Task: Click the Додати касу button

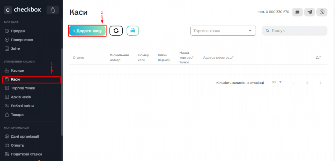Action: (87, 31)
